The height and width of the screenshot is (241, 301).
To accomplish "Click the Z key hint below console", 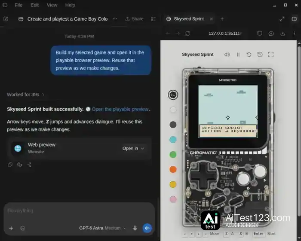I will point(227,234).
